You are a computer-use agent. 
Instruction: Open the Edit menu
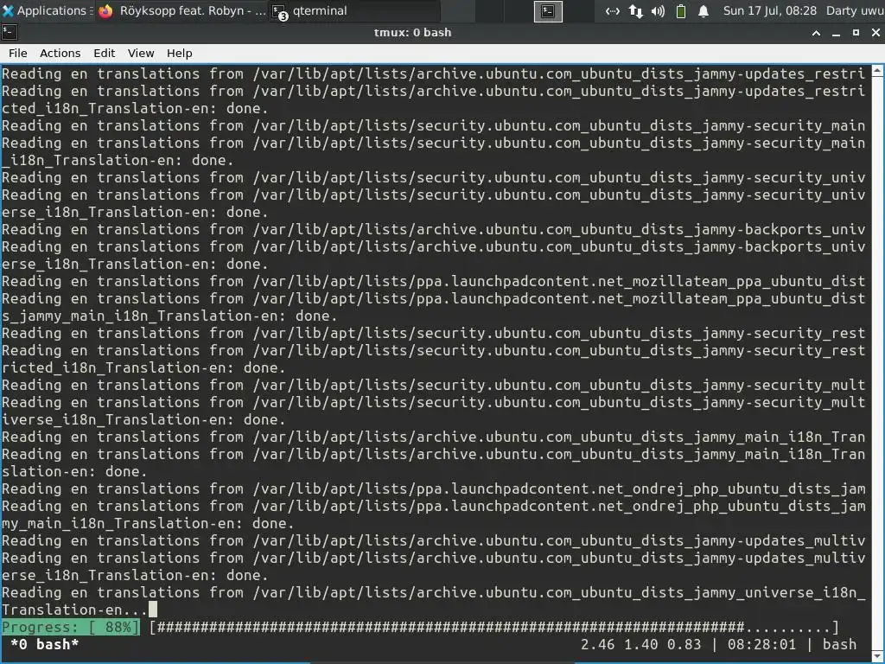(104, 53)
